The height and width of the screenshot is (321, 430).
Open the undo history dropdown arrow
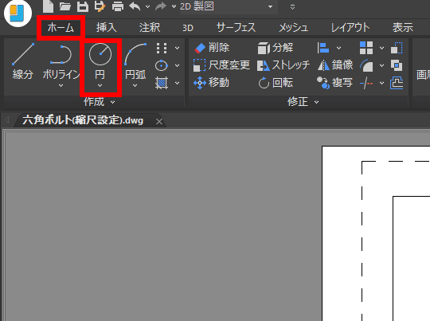coord(147,6)
